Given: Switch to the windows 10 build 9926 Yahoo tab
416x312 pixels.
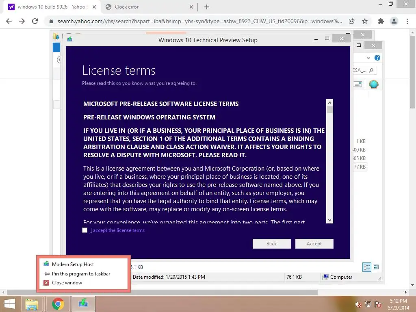Looking at the screenshot, I should [52, 7].
